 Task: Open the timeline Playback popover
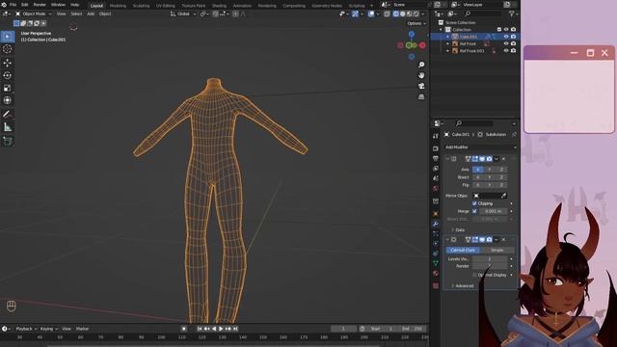26,329
